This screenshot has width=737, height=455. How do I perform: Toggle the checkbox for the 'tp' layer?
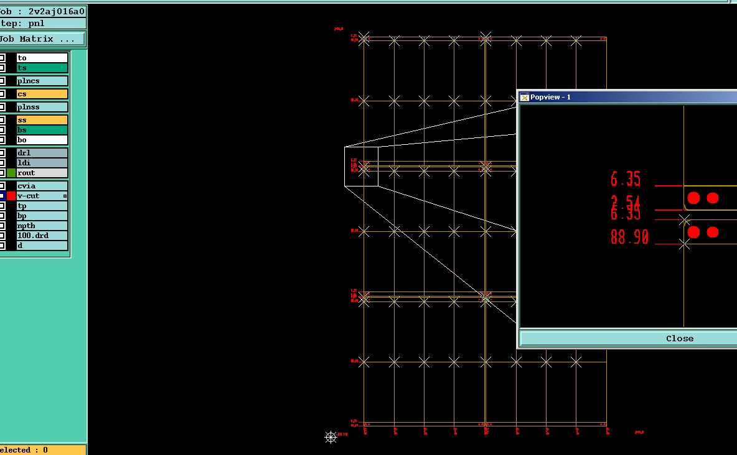click(x=2, y=206)
